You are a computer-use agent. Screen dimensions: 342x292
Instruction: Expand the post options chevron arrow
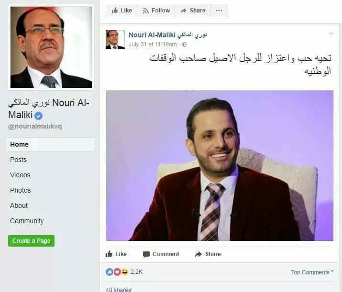click(x=331, y=33)
